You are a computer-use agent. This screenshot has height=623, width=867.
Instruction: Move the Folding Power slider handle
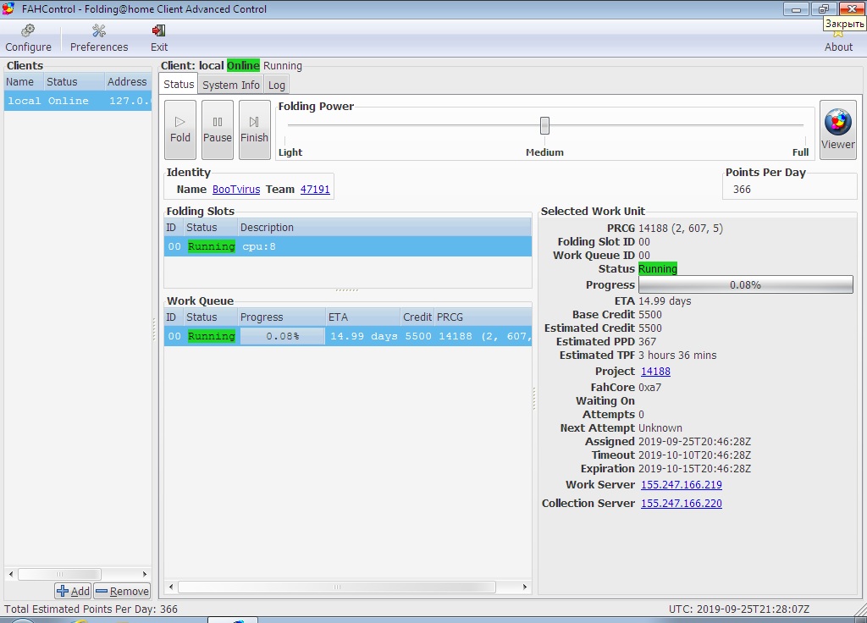click(544, 125)
